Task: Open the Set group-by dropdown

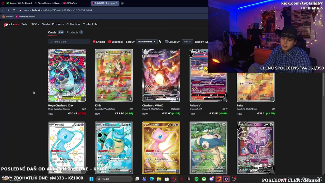Action: (187, 42)
